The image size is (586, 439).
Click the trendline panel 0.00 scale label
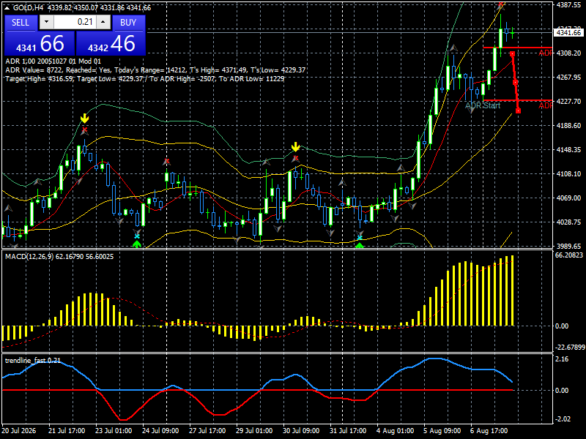pyautogui.click(x=562, y=391)
